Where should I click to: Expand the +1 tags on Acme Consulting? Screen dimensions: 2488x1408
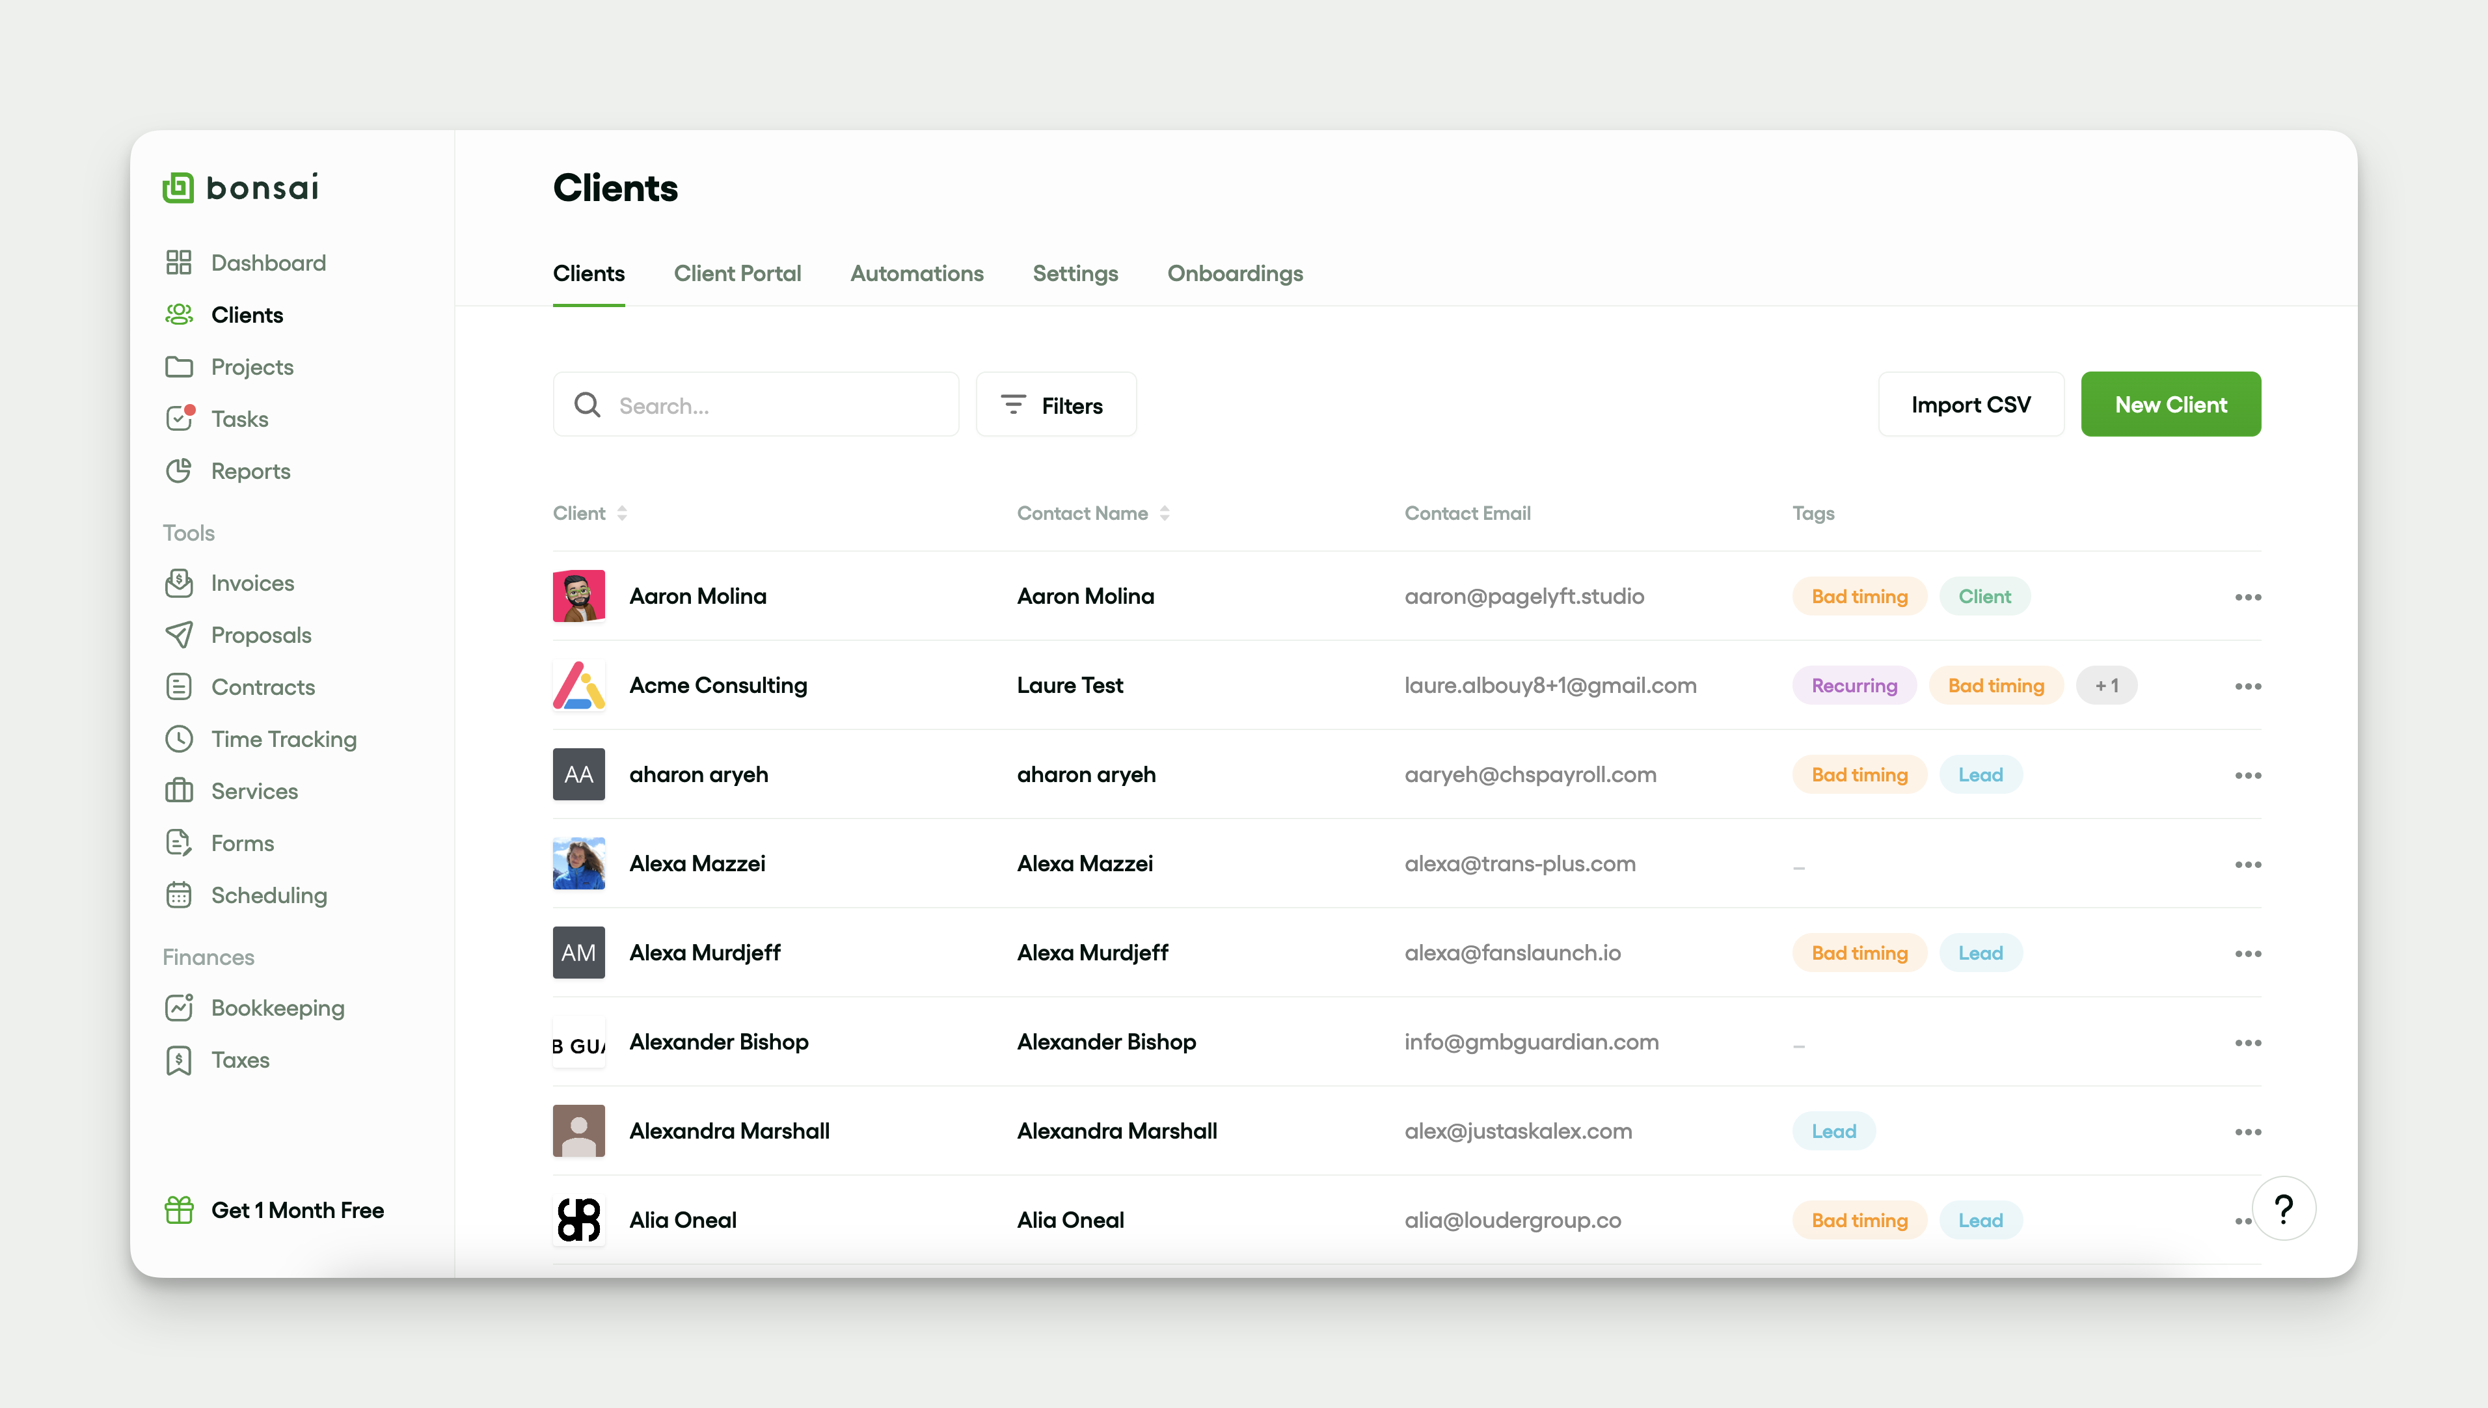[2106, 686]
